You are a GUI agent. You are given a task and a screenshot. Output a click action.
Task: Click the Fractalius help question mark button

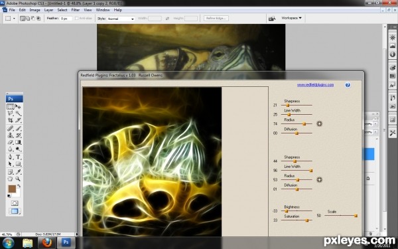click(x=348, y=85)
